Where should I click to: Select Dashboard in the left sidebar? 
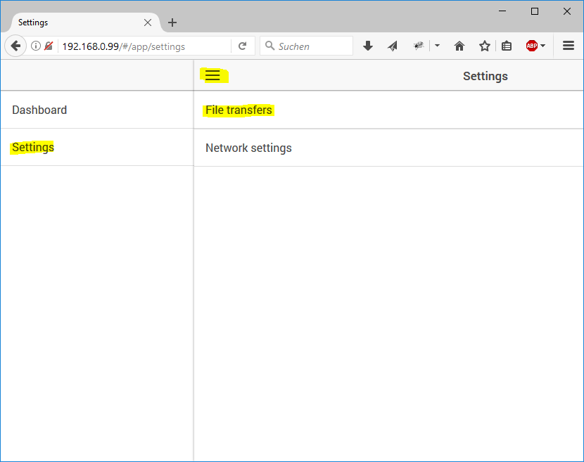click(39, 110)
